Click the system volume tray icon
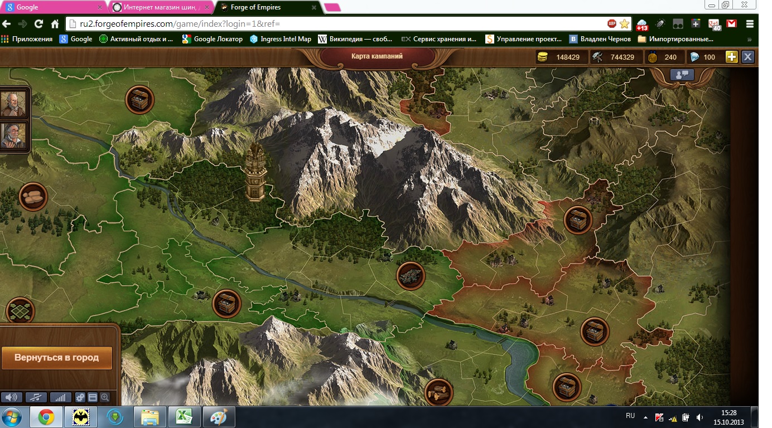This screenshot has height=428, width=772. coord(699,417)
